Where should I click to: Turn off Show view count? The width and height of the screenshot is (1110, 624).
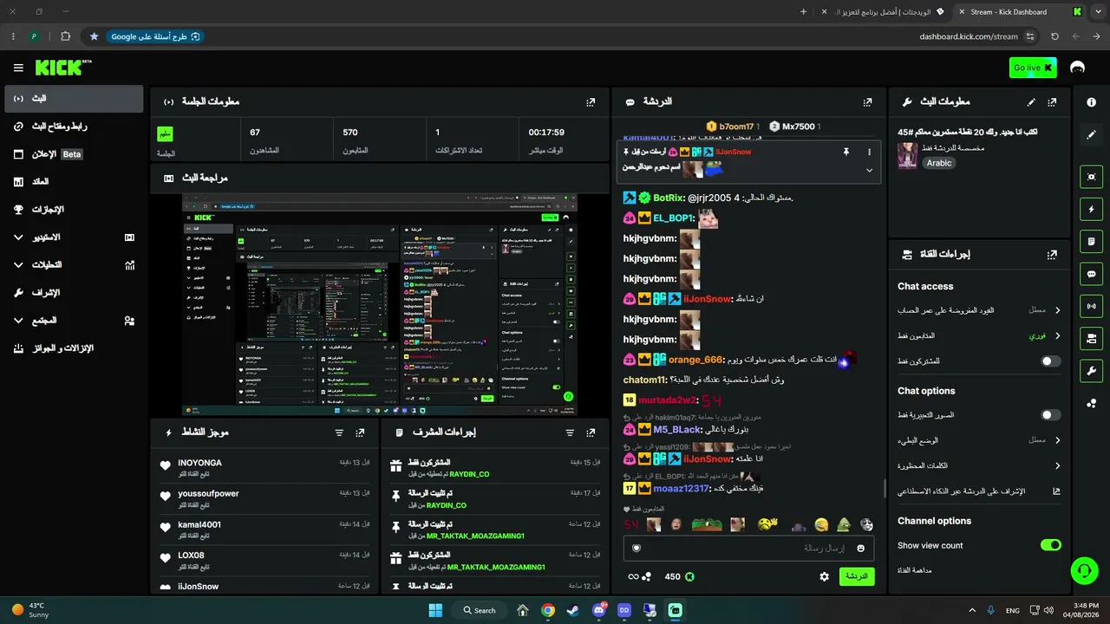(x=1050, y=545)
